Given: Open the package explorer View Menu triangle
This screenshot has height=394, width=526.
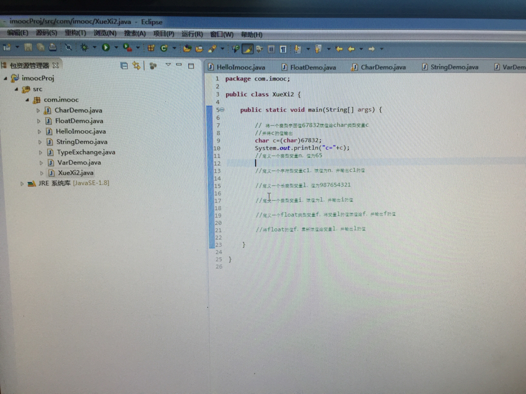Looking at the screenshot, I should pyautogui.click(x=168, y=65).
